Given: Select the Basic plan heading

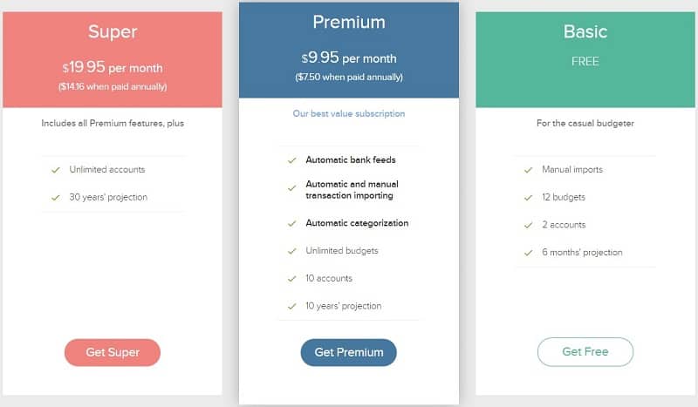Looking at the screenshot, I should point(585,32).
